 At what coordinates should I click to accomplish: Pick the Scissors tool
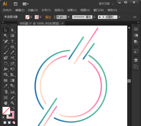(x=12, y=58)
